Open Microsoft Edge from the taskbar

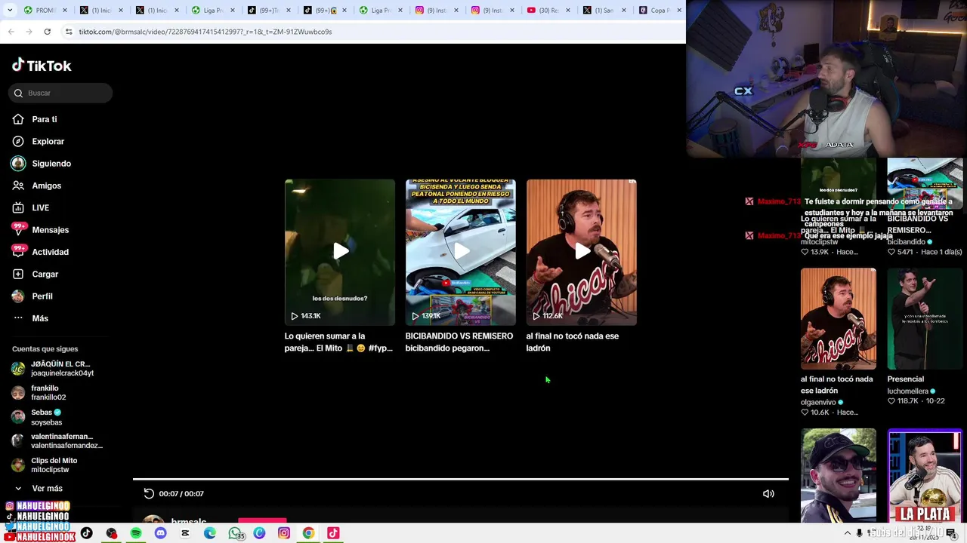point(210,533)
